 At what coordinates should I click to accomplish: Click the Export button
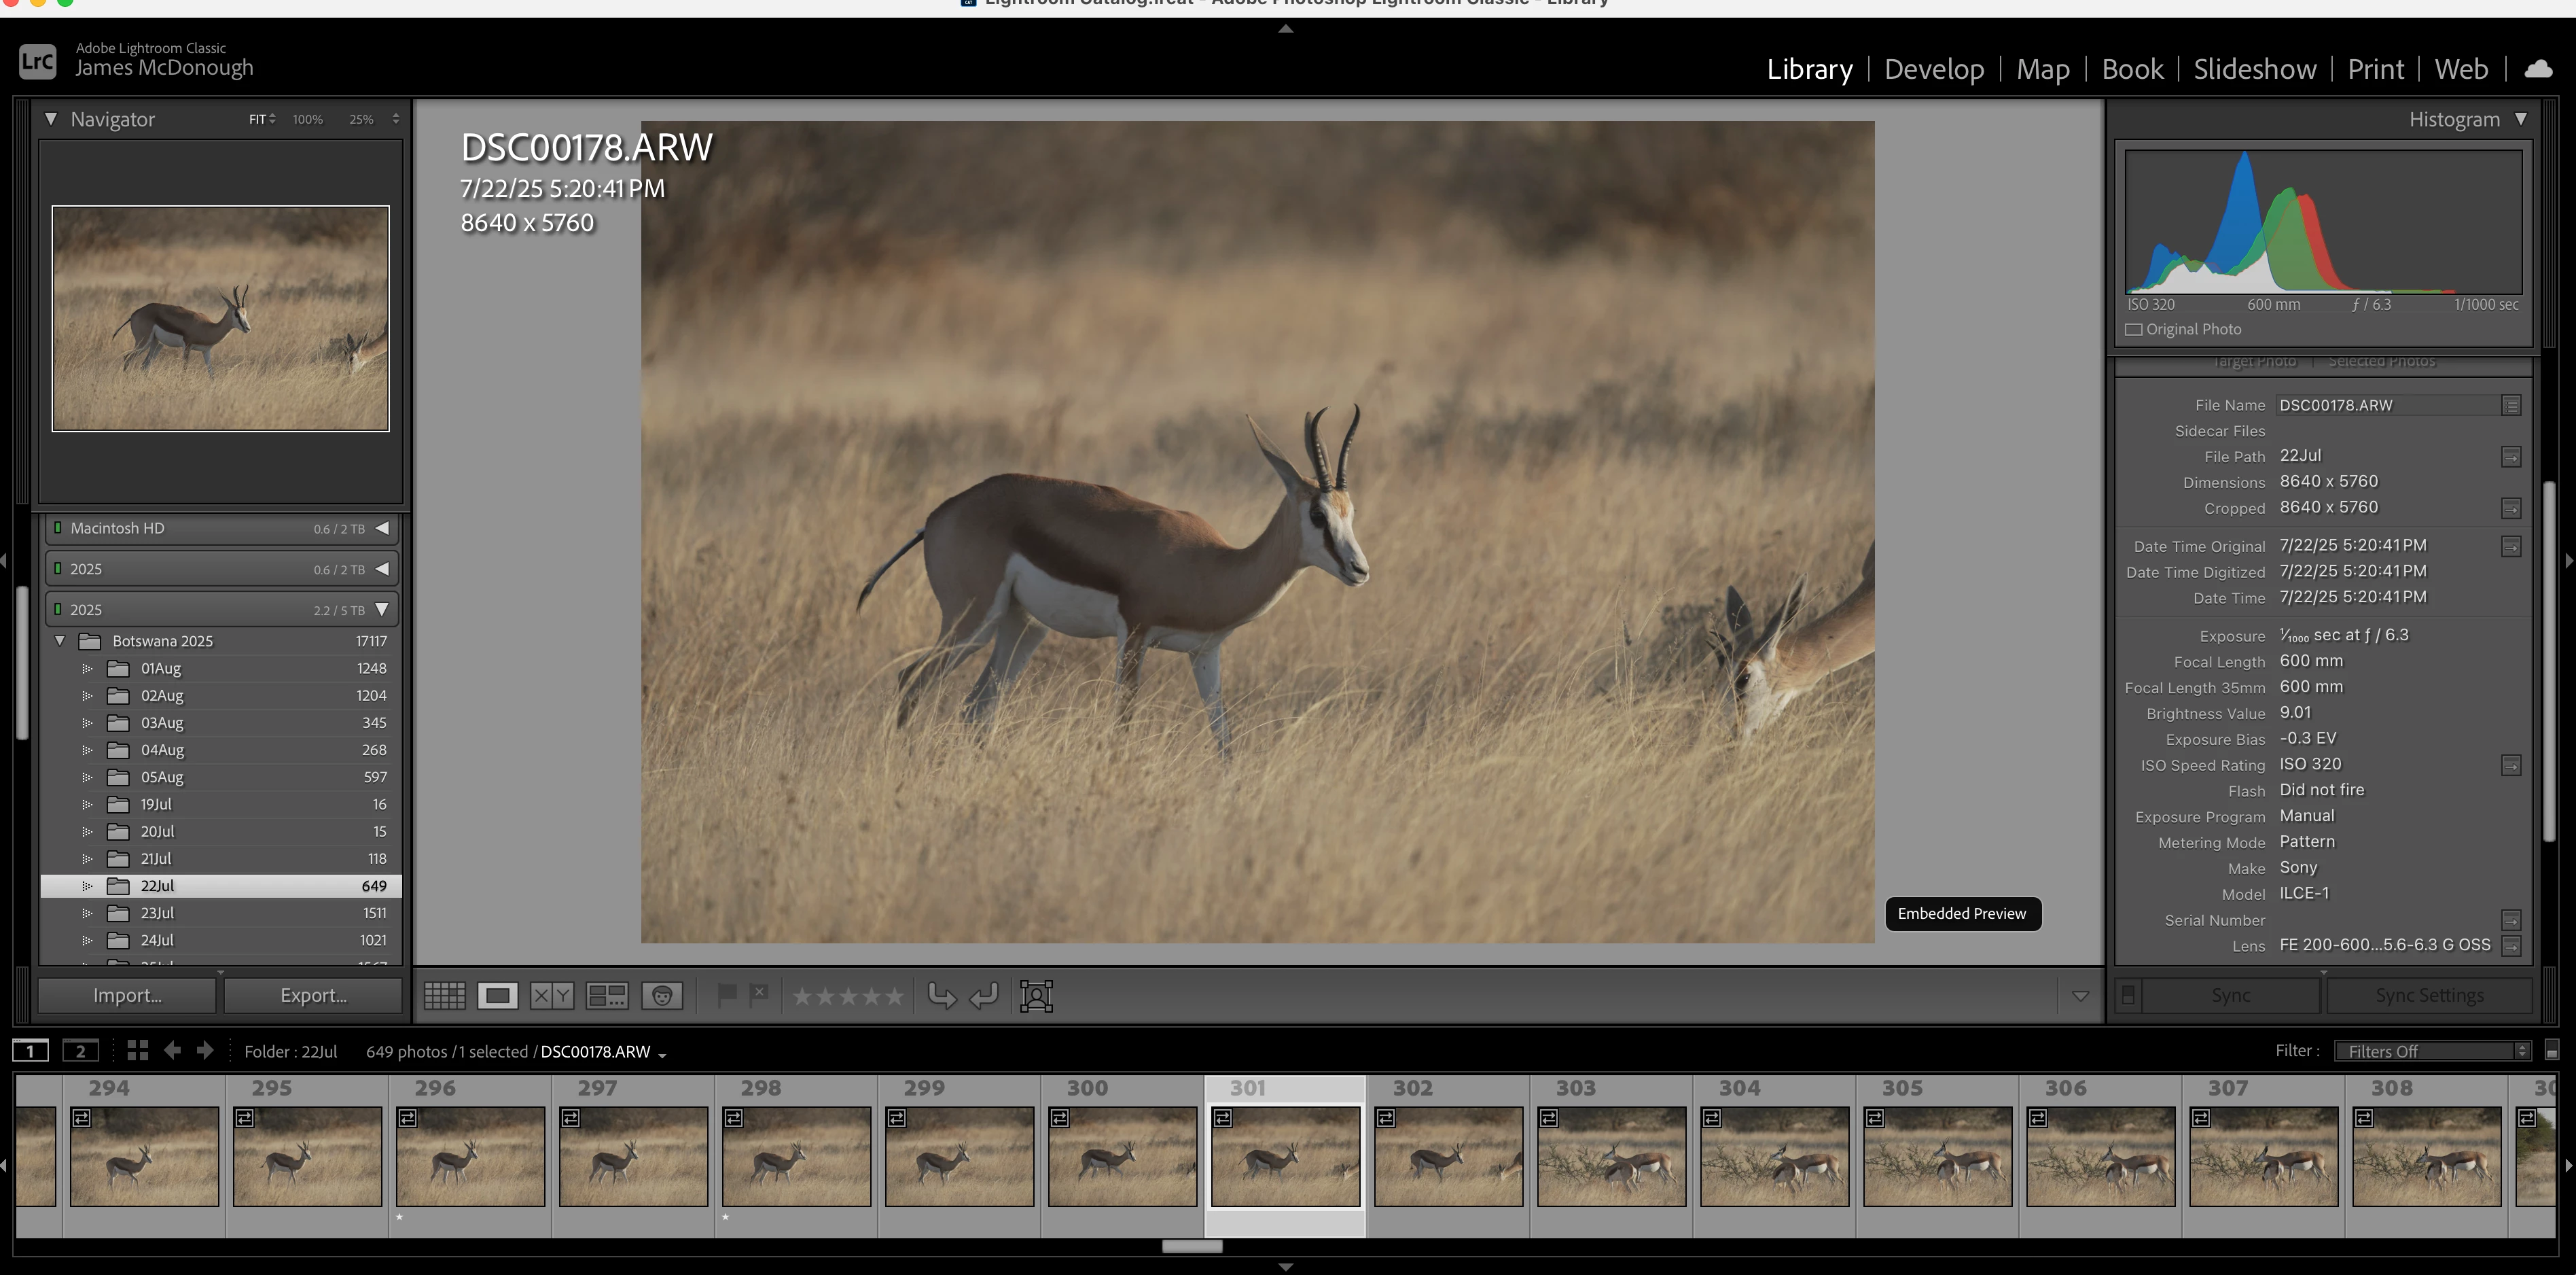pos(313,996)
